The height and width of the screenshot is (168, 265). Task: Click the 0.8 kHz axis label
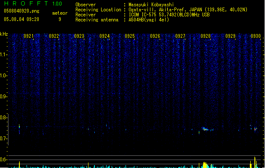pyautogui.click(x=3, y=118)
